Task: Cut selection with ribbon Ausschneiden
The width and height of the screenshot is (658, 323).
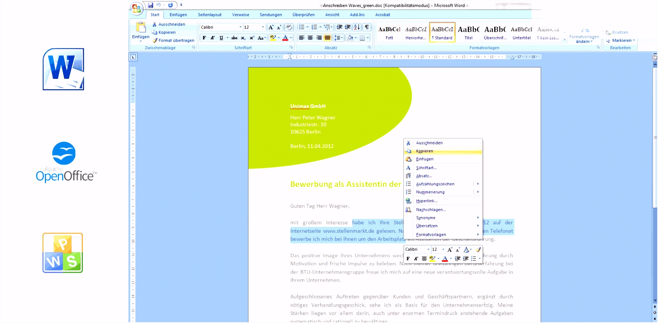Action: [x=168, y=24]
